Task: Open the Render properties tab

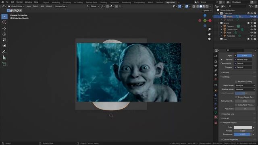Action: tap(216, 62)
